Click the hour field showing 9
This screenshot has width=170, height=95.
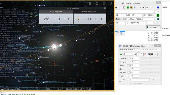(x=79, y=19)
